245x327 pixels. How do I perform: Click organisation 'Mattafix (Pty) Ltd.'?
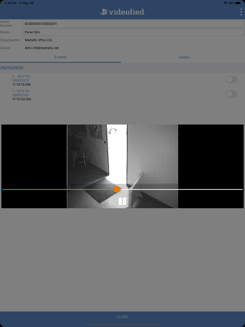tap(39, 40)
